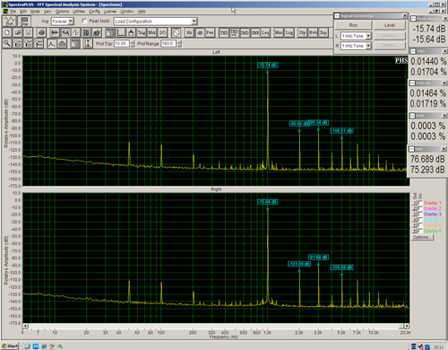
Task: Click the Log toolbar button
Action: (289, 32)
